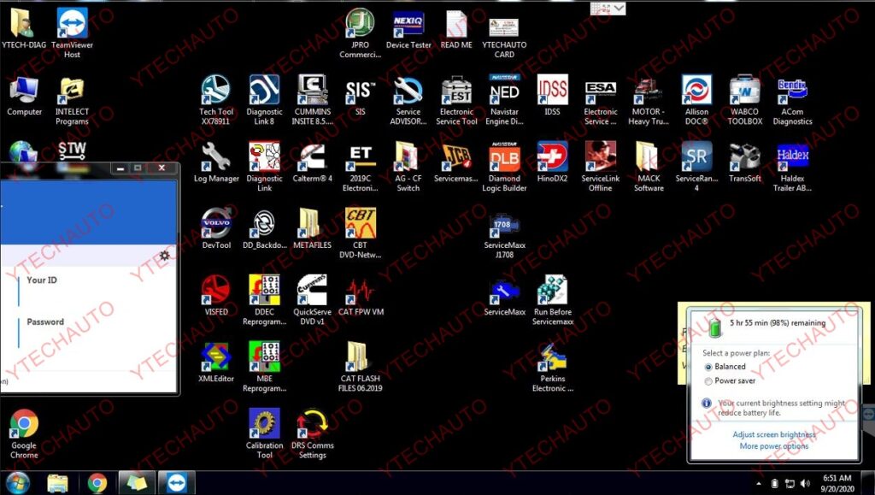Open TeamViewer settings gear icon

165,256
